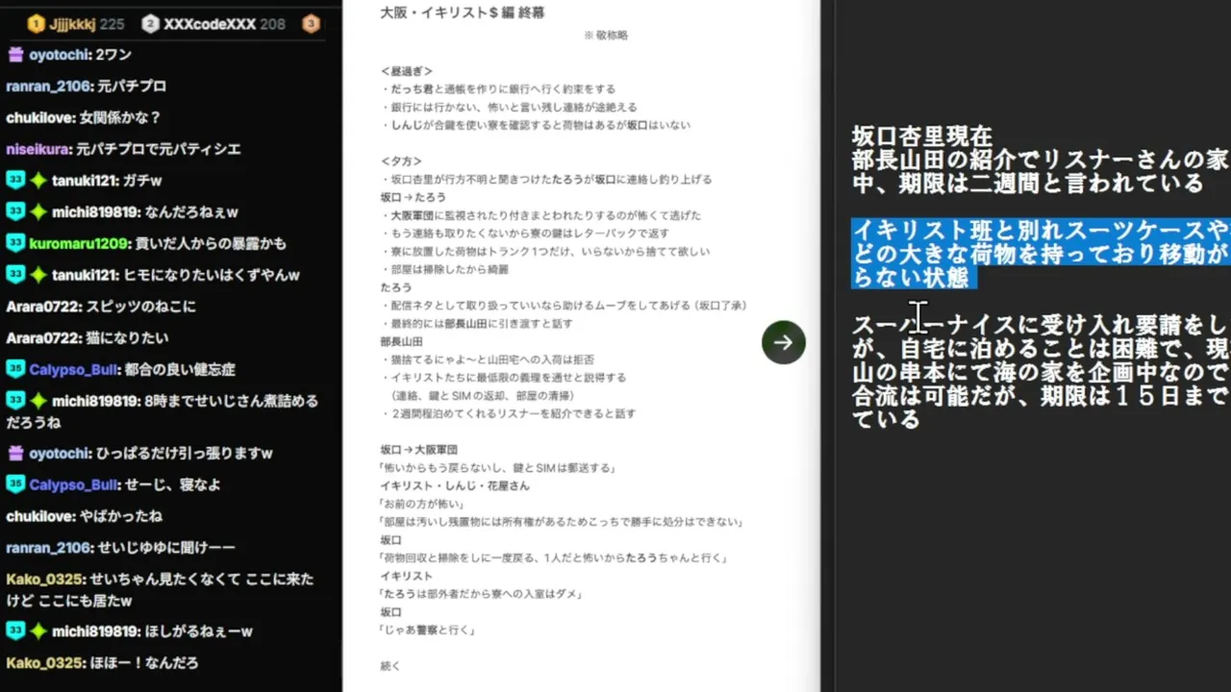The image size is (1231, 692).
Task: Click Arara0722 username on スピッツのねこに message
Action: [x=43, y=307]
